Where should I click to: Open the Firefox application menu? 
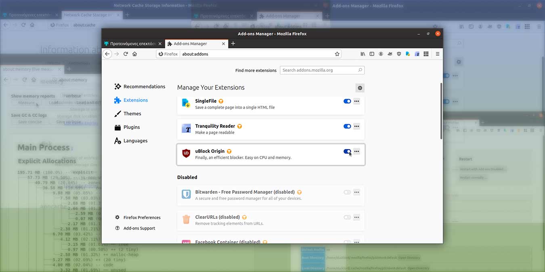tap(437, 54)
